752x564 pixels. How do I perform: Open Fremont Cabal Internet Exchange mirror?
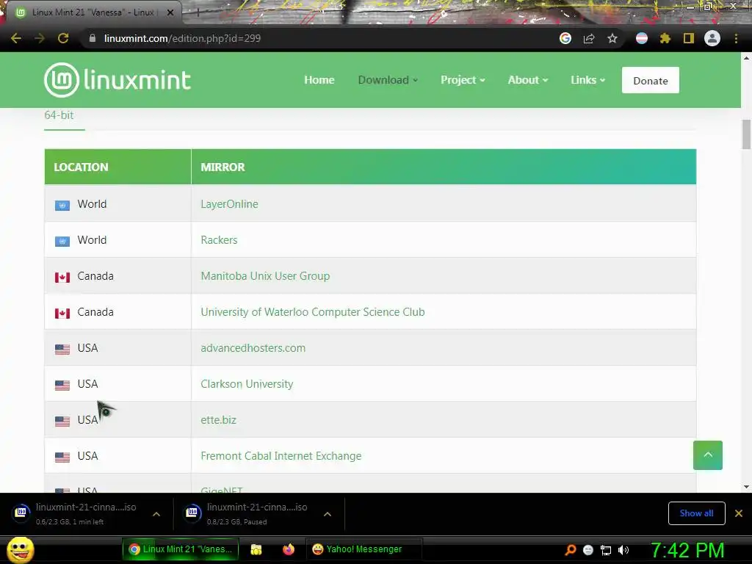pyautogui.click(x=281, y=456)
